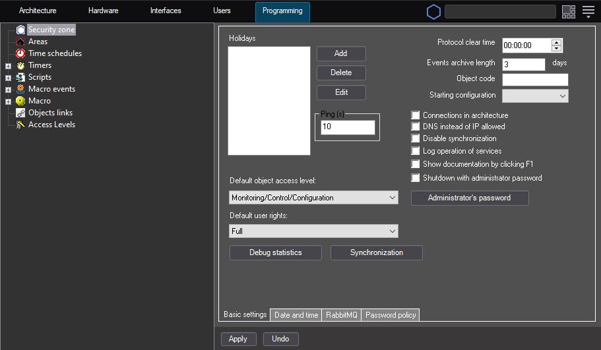
Task: Enable Connections in architecture checkbox
Action: pos(416,115)
